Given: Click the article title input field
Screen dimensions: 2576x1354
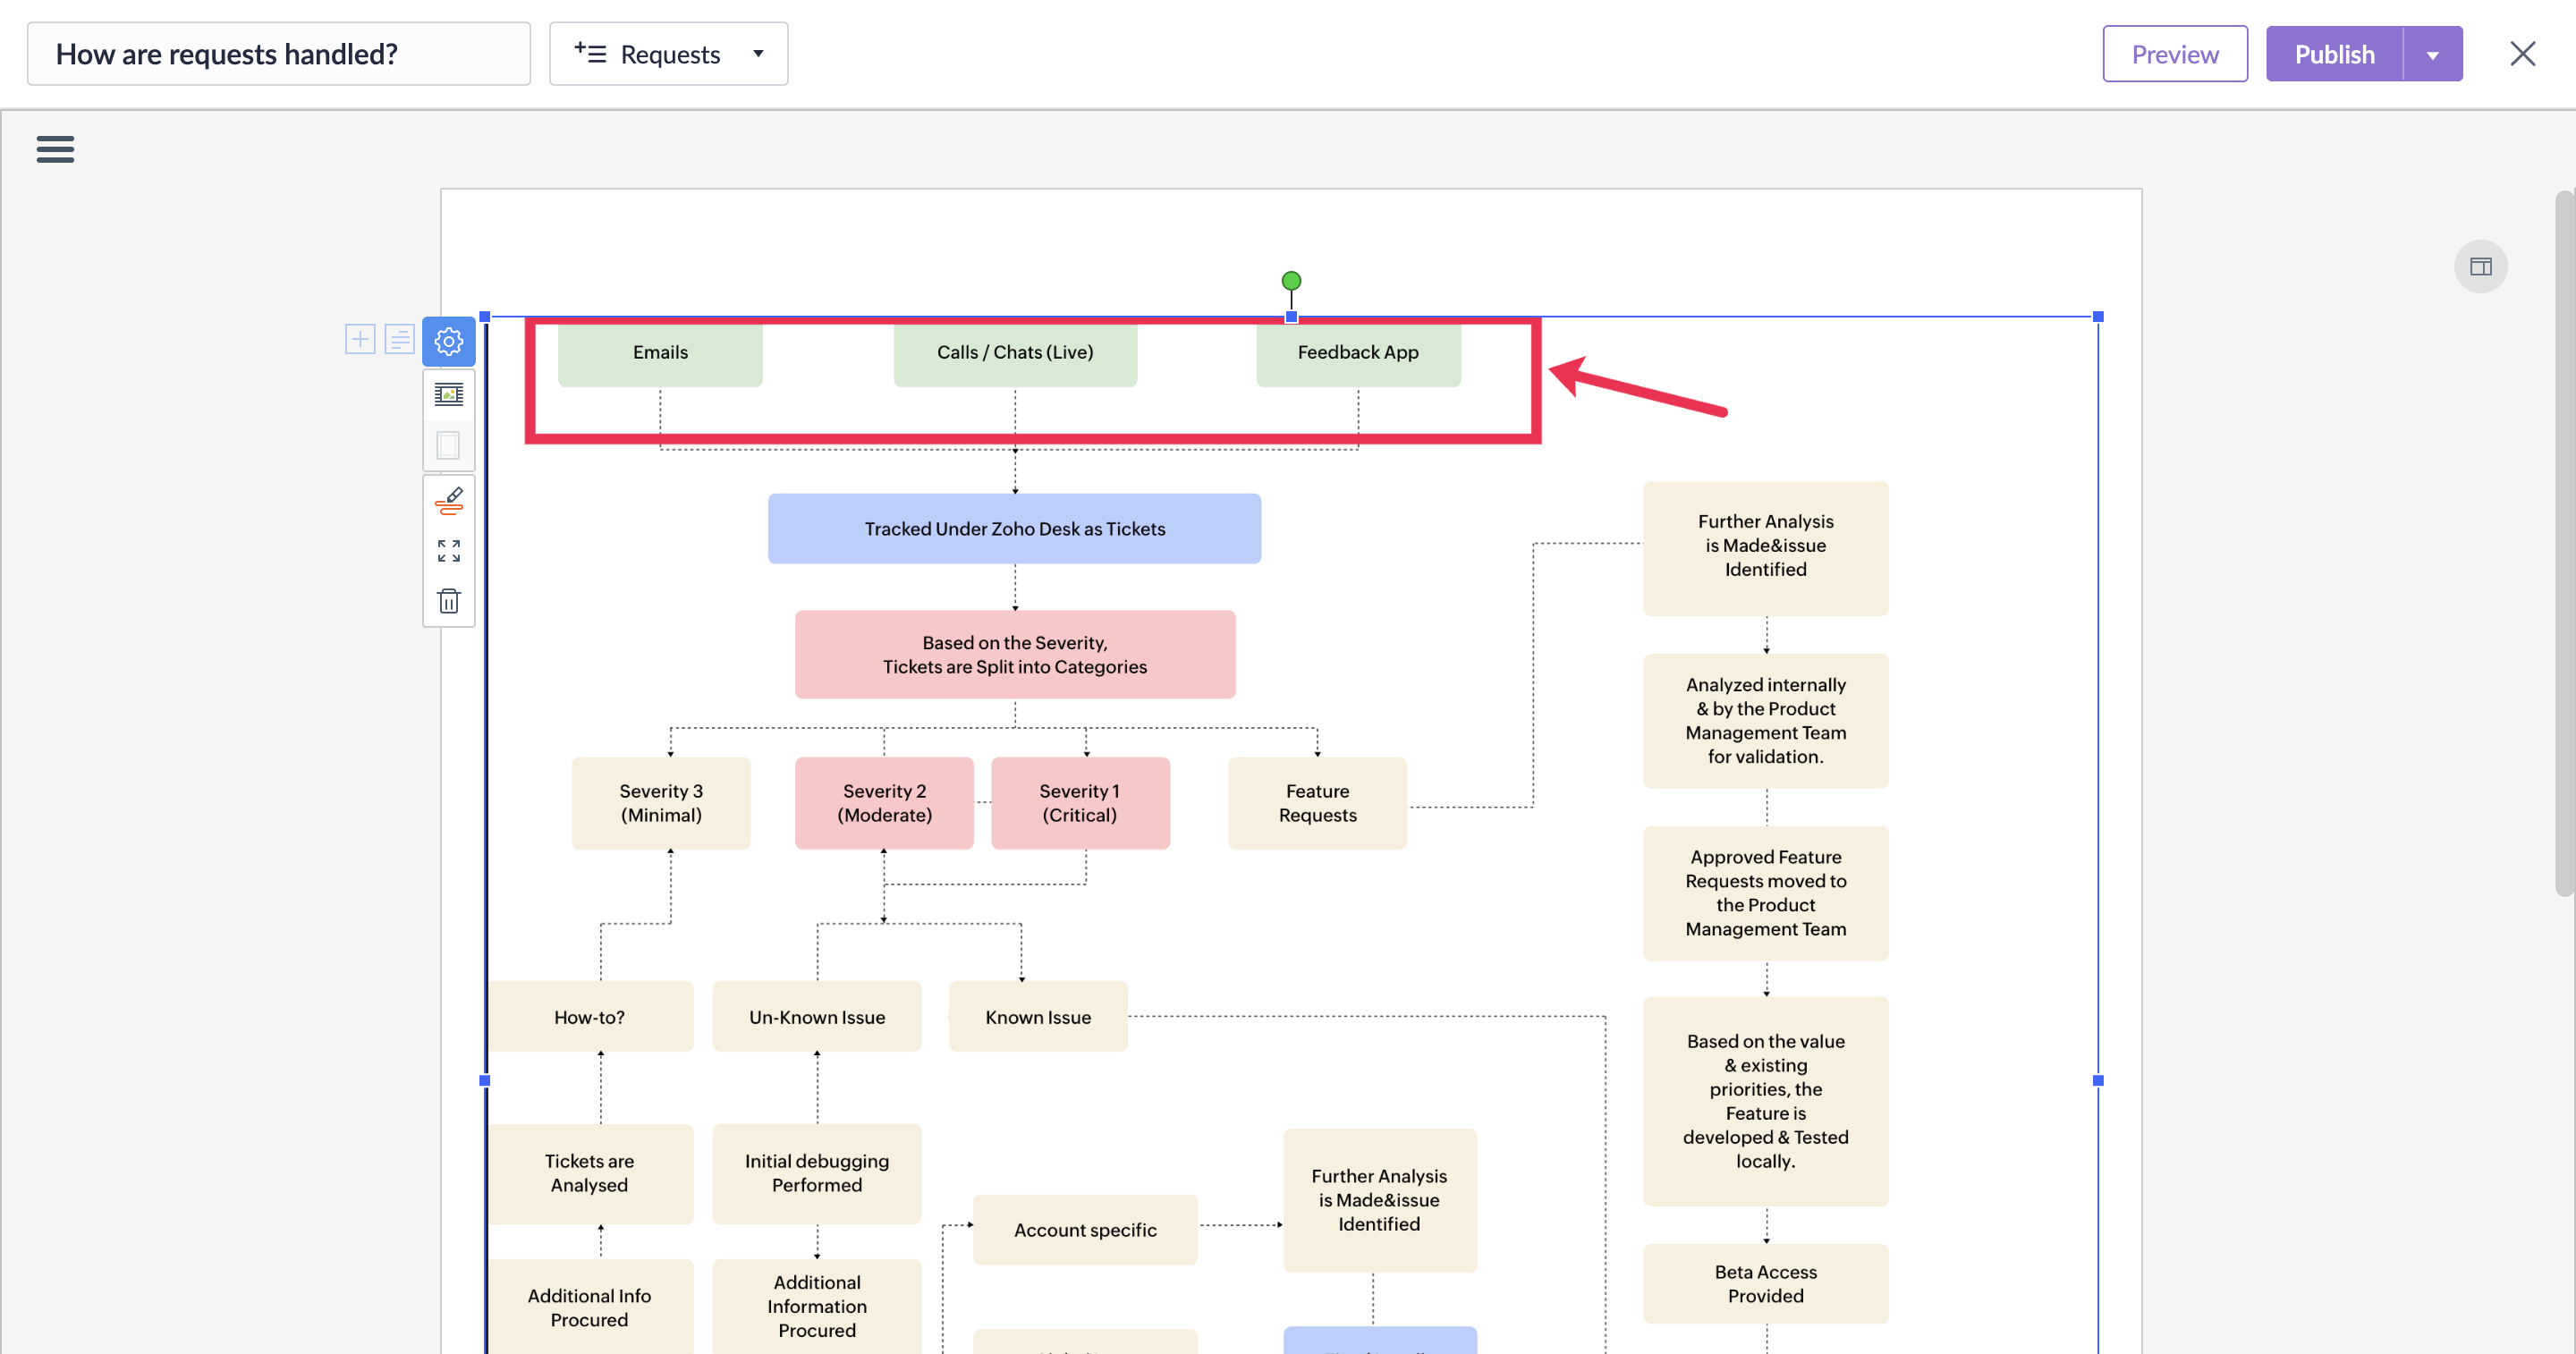Looking at the screenshot, I should coord(278,54).
